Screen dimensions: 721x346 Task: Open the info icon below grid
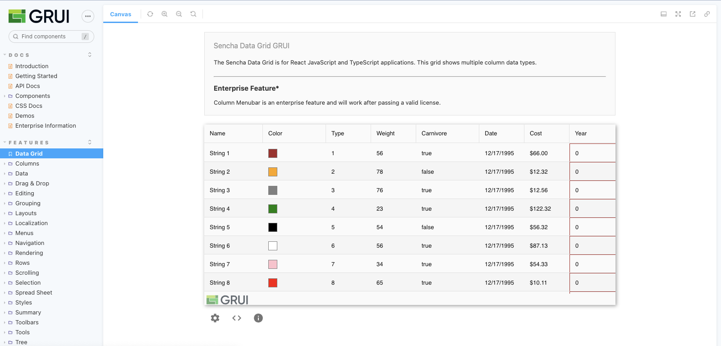click(x=258, y=318)
